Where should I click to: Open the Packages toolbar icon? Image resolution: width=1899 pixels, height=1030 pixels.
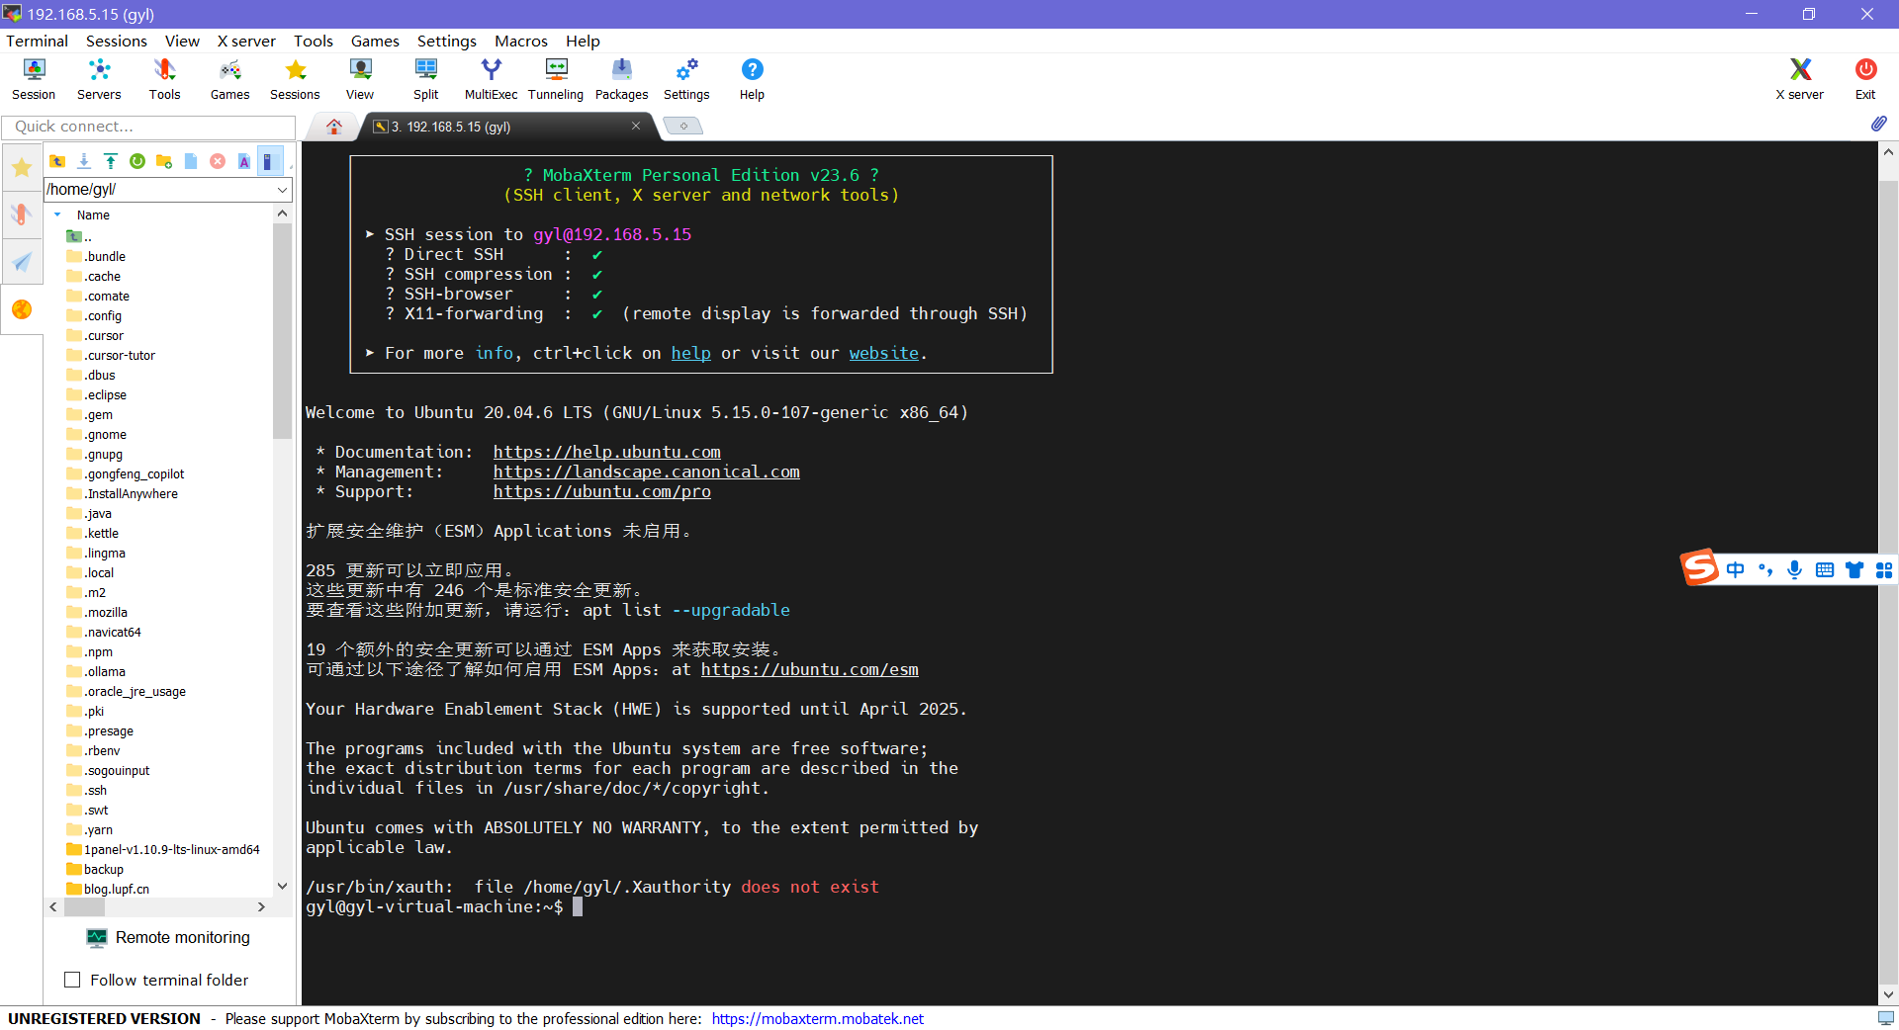click(x=621, y=79)
